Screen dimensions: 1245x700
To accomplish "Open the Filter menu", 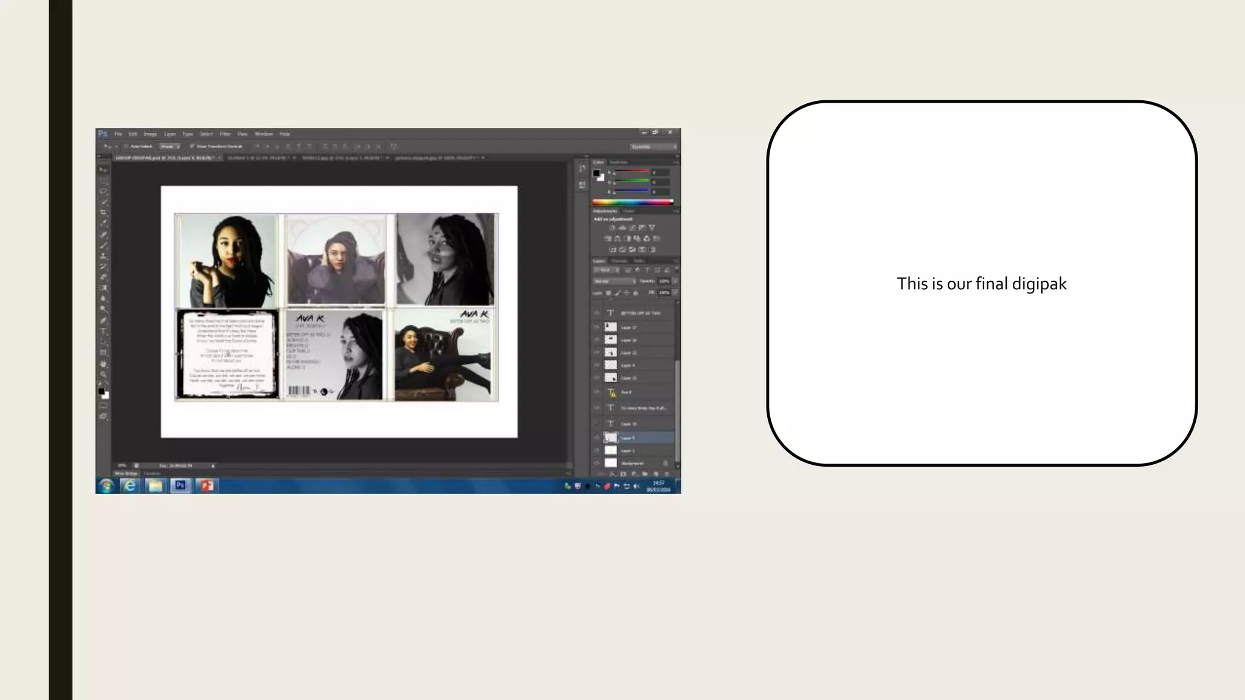I will [225, 134].
